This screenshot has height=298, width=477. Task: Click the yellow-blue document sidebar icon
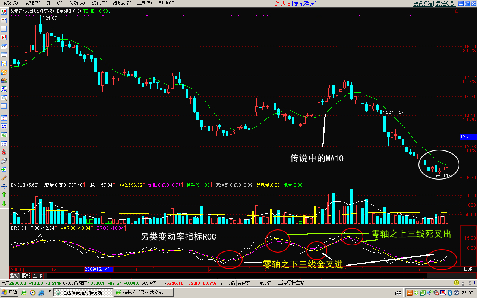tap(4, 64)
